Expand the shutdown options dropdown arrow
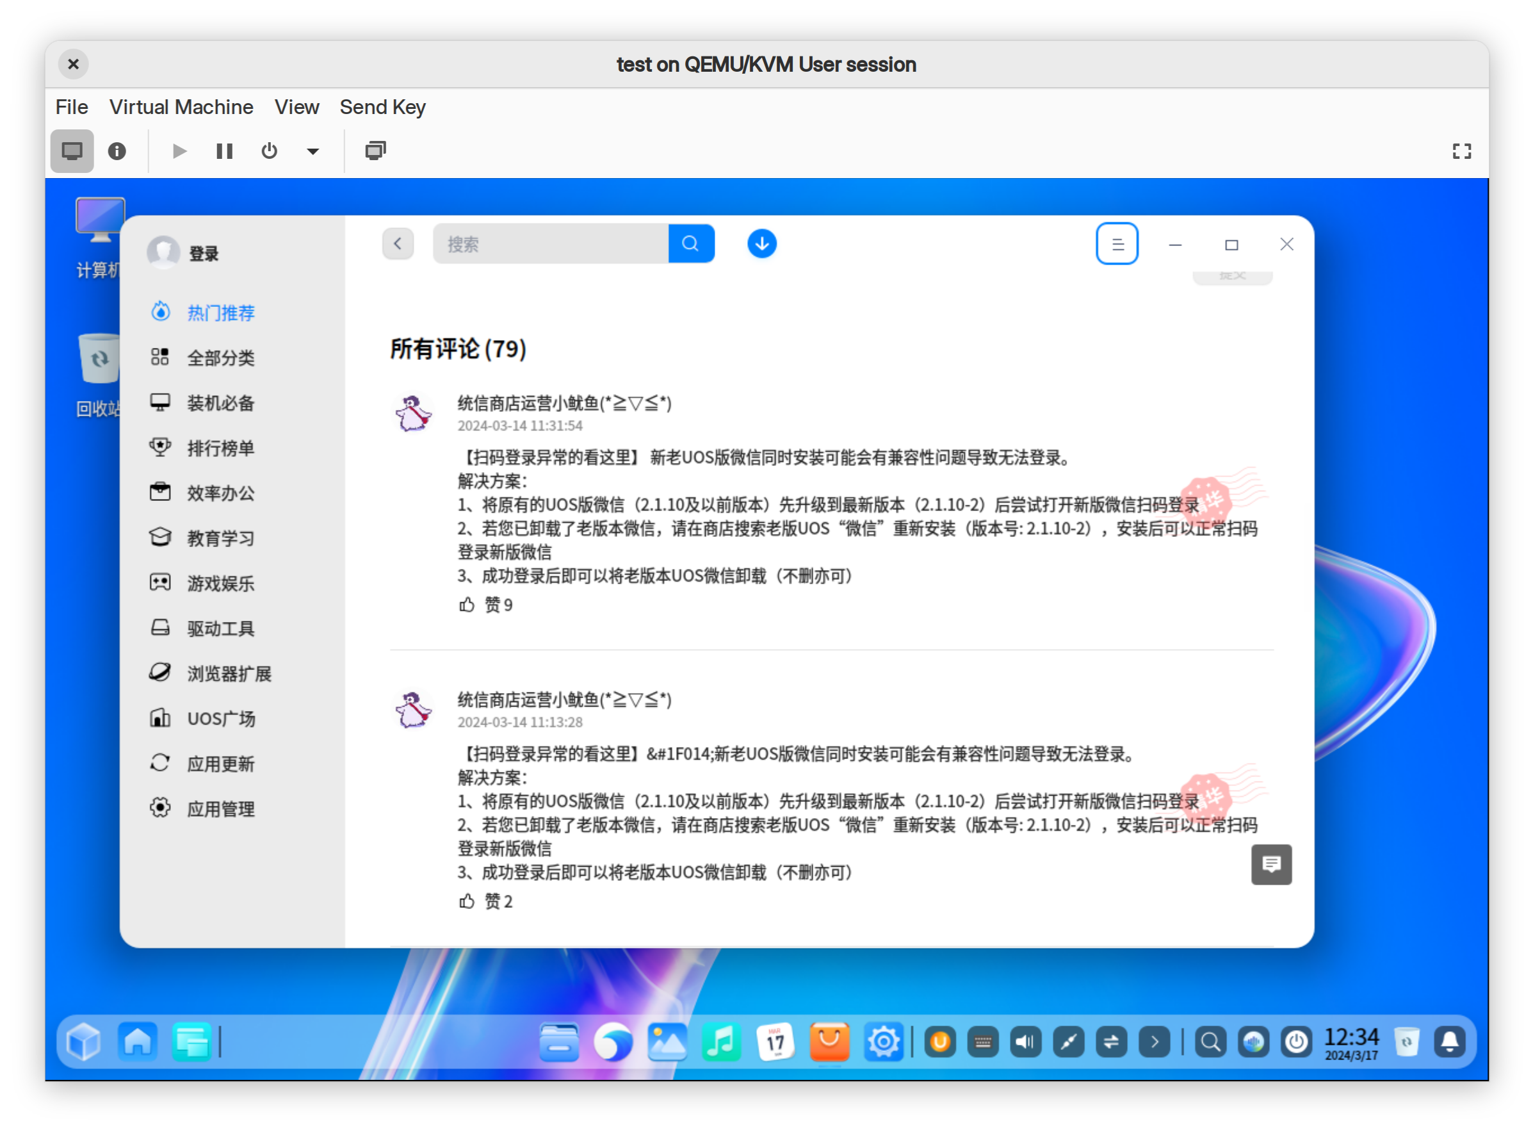This screenshot has width=1533, height=1130. click(x=312, y=151)
